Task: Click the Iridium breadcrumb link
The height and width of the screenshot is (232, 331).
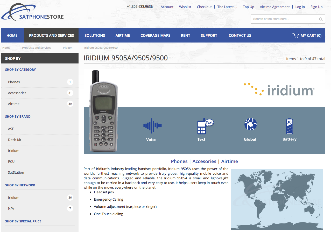Action: 68,48
